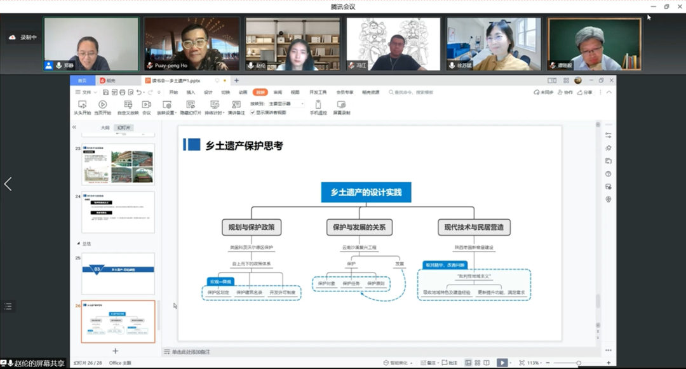Switch to the 首页 home tab
686x369 pixels.
[x=82, y=81]
